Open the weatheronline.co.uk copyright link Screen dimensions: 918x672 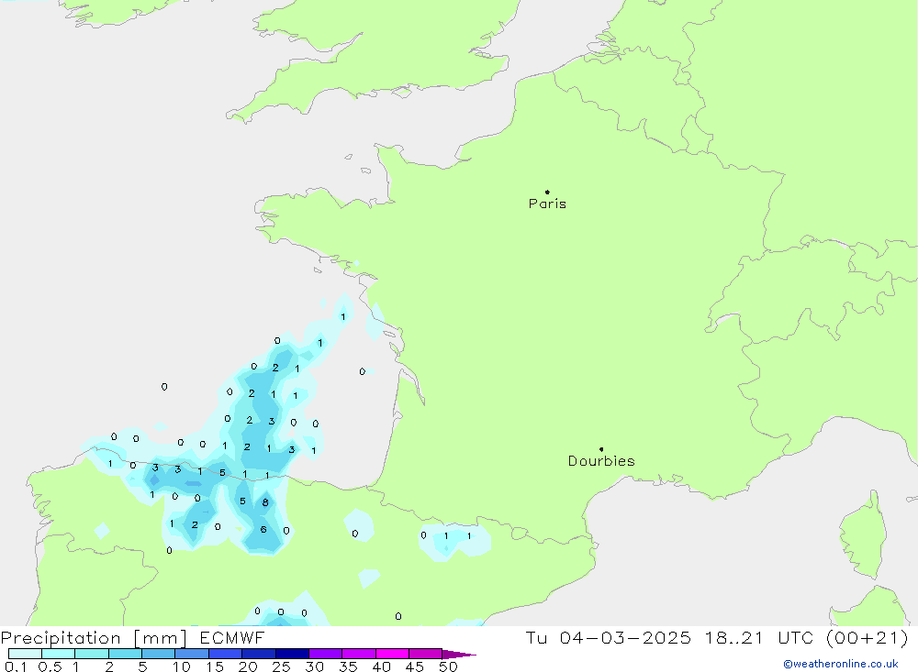coord(840,664)
